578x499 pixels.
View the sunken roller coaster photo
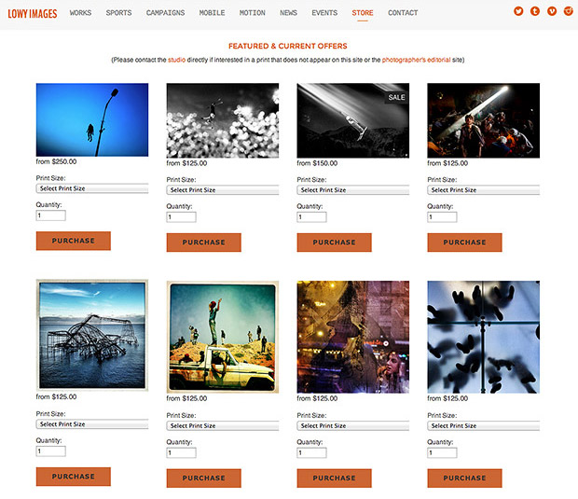[x=91, y=334]
